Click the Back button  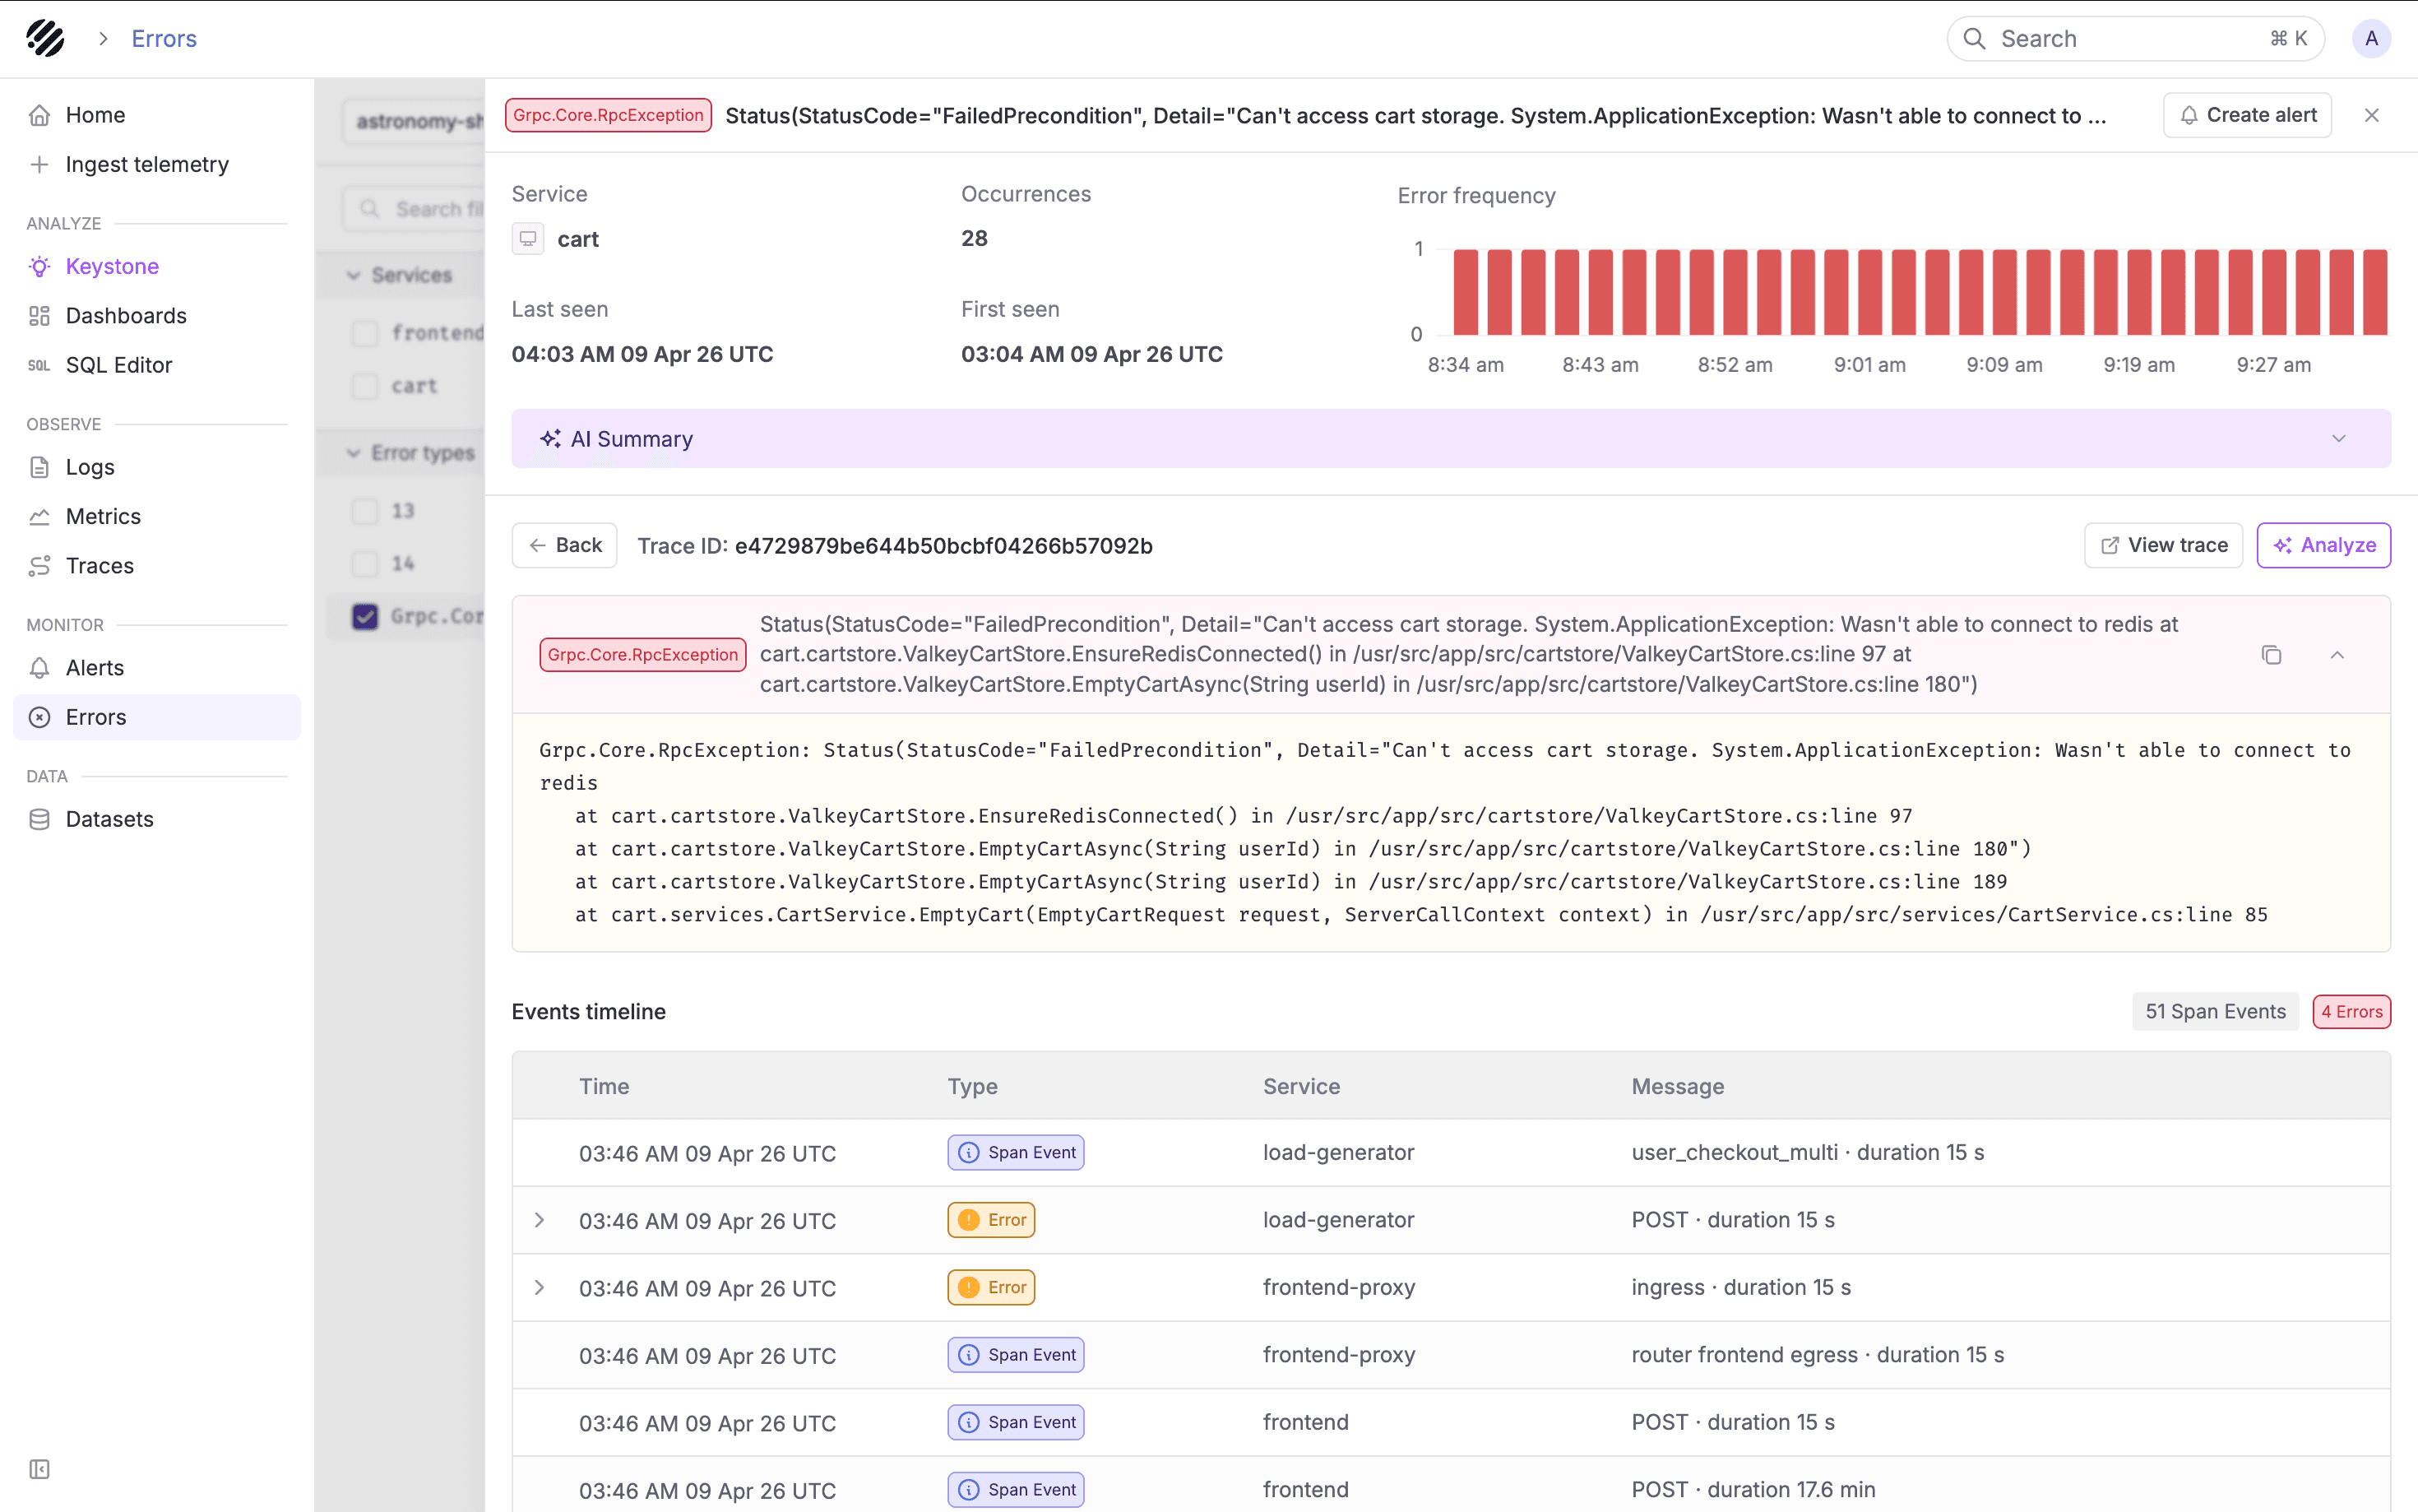click(563, 545)
